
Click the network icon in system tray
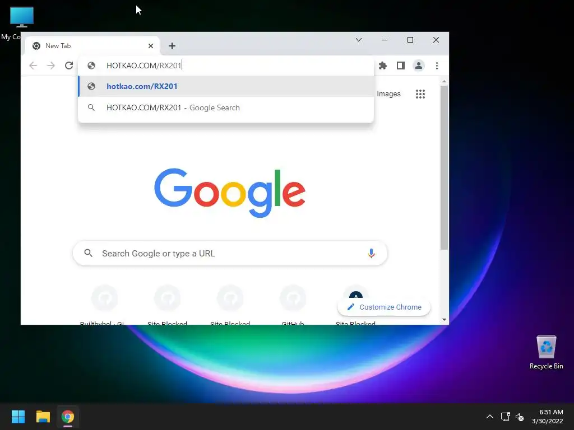[x=506, y=417]
